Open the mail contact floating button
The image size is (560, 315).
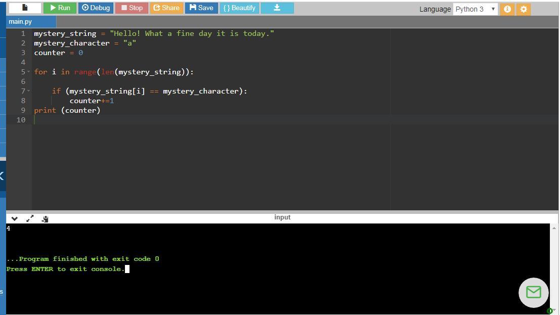pyautogui.click(x=534, y=292)
